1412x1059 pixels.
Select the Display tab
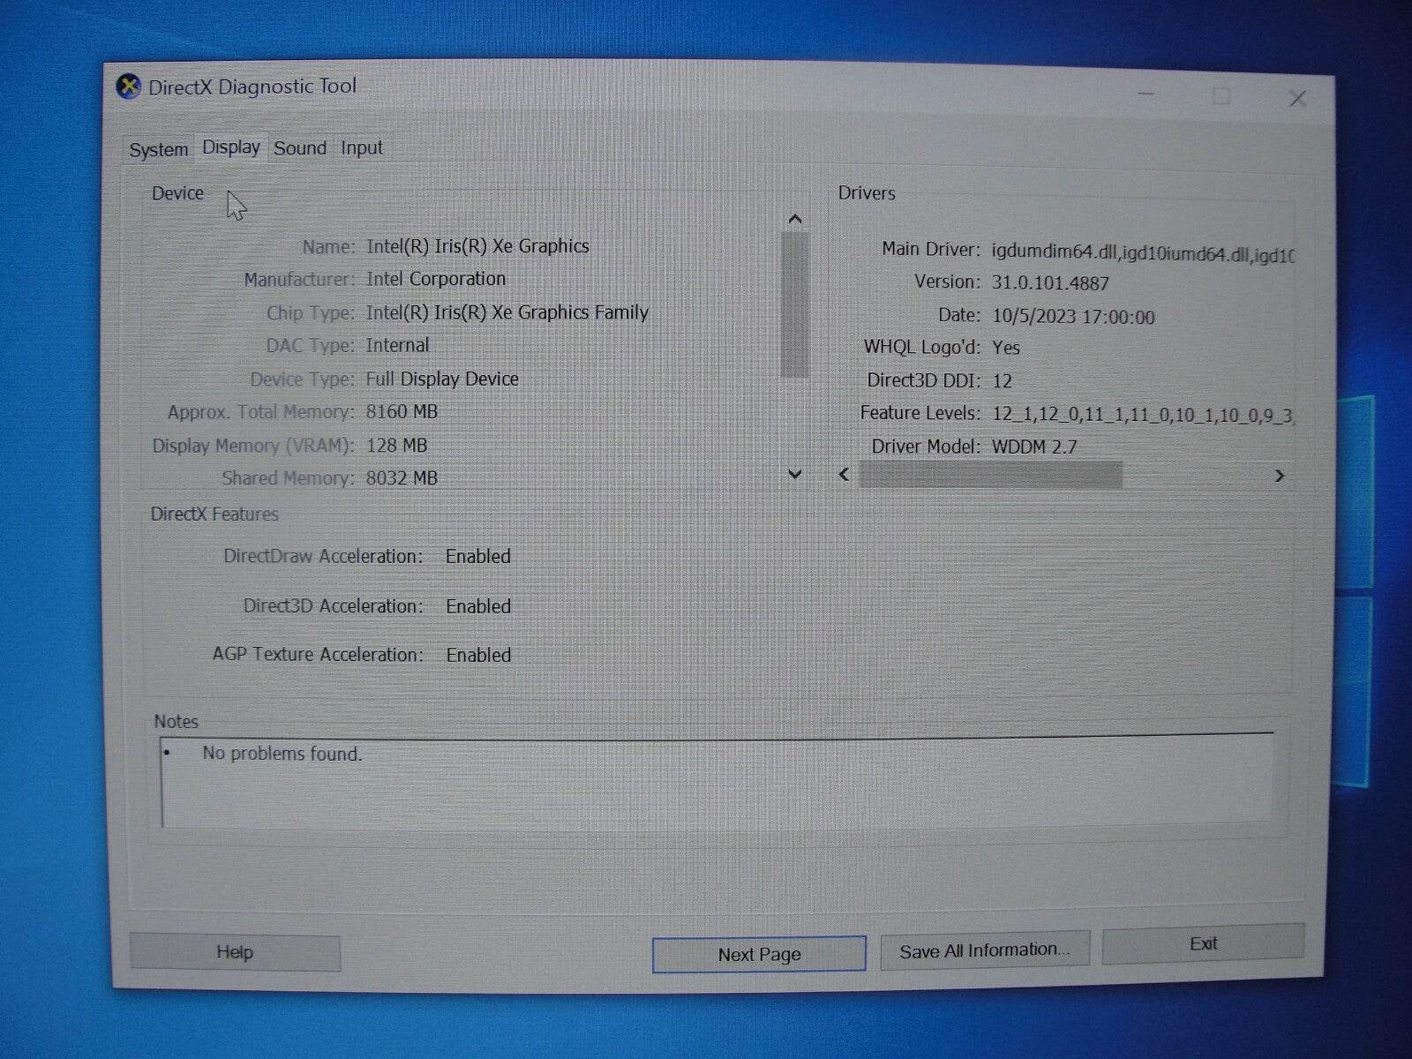click(x=231, y=147)
